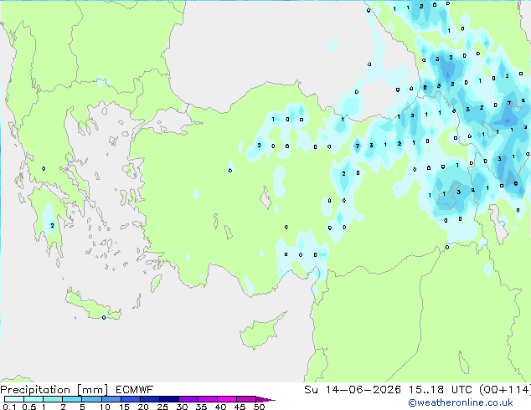Click the island of Cyprus on map
Screen dimensions: 531x410
tap(259, 331)
